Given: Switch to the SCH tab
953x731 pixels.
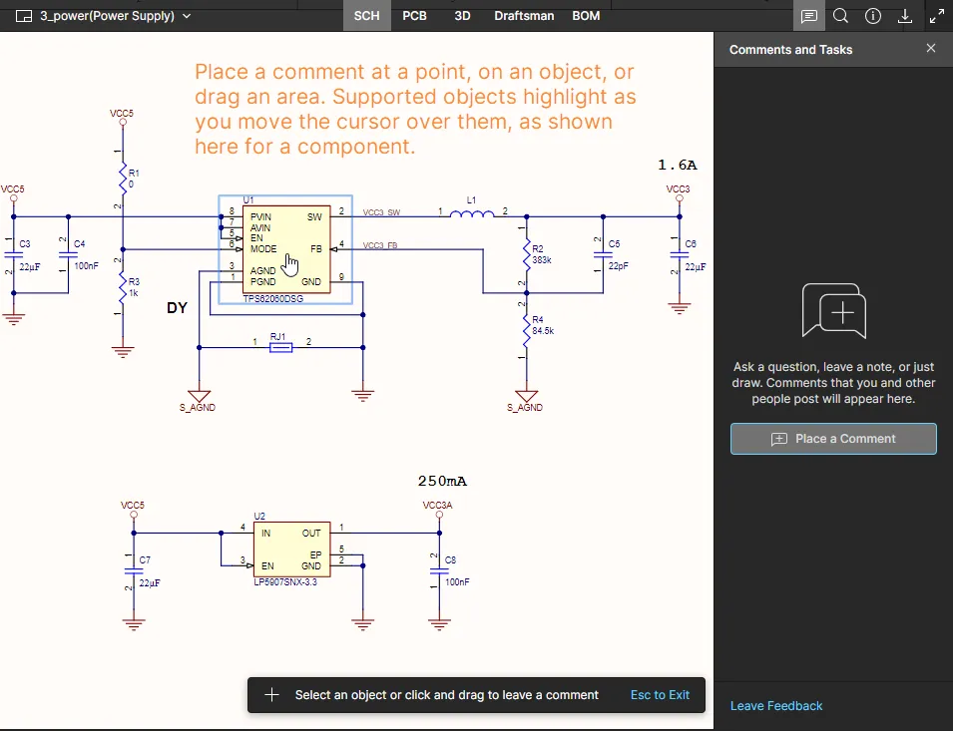Looking at the screenshot, I should click(366, 16).
